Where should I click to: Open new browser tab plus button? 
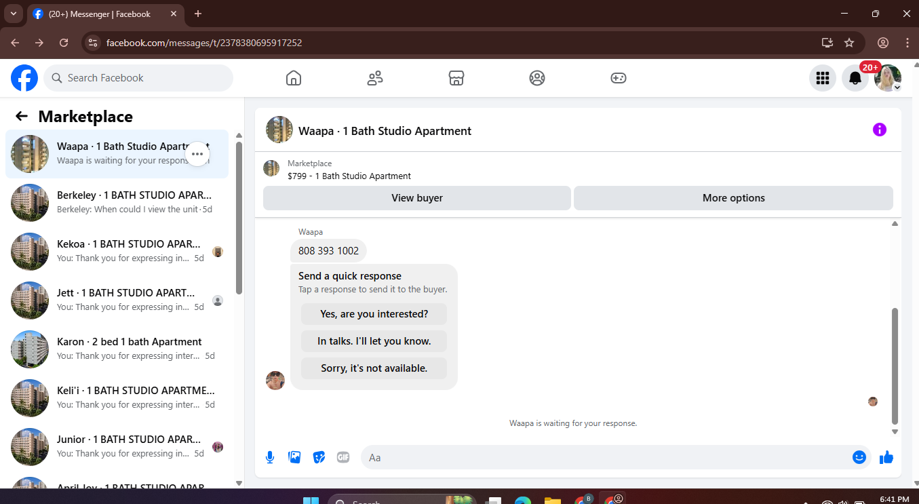pos(198,14)
